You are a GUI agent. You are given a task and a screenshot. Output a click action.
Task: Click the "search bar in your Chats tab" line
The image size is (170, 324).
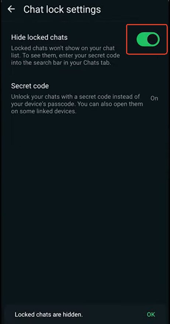pyautogui.click(x=61, y=63)
